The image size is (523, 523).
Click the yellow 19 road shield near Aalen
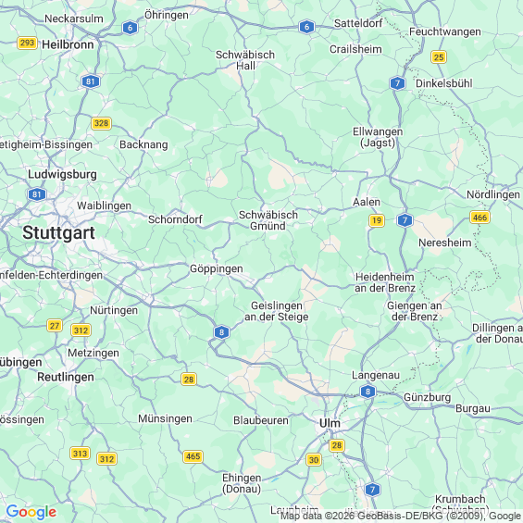pyautogui.click(x=377, y=220)
